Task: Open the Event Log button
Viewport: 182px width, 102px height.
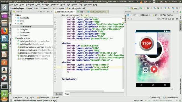Action: (x=155, y=97)
